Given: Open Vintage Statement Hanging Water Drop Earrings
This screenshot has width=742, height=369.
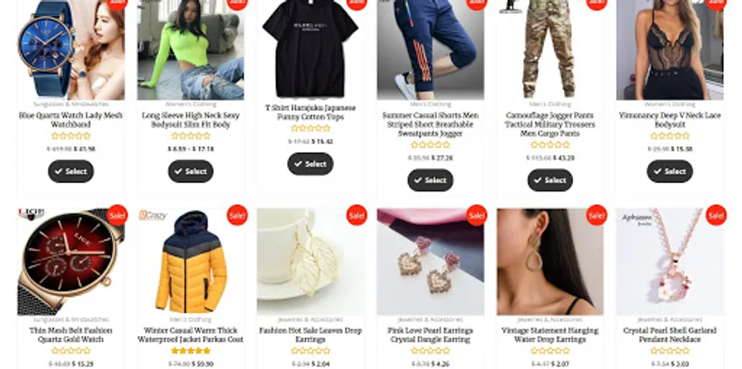Looking at the screenshot, I should point(550,334).
